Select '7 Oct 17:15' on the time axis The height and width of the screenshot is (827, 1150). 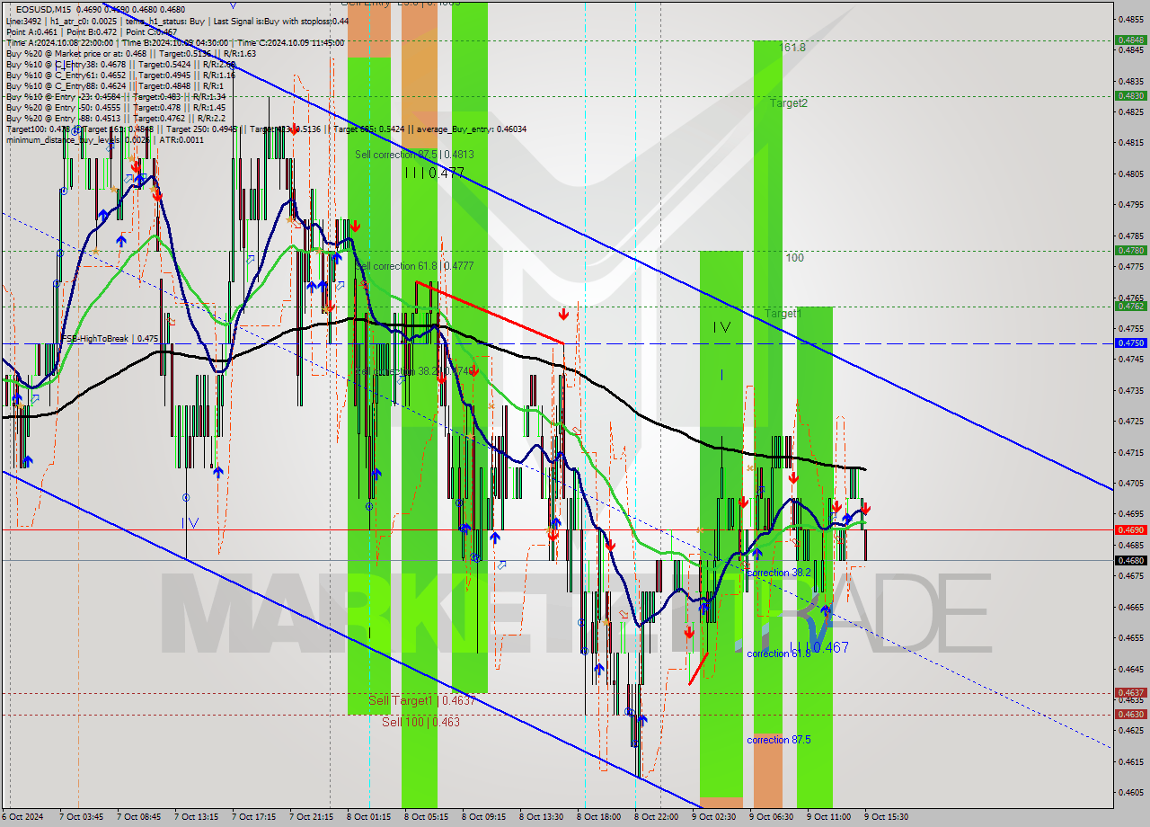[253, 817]
